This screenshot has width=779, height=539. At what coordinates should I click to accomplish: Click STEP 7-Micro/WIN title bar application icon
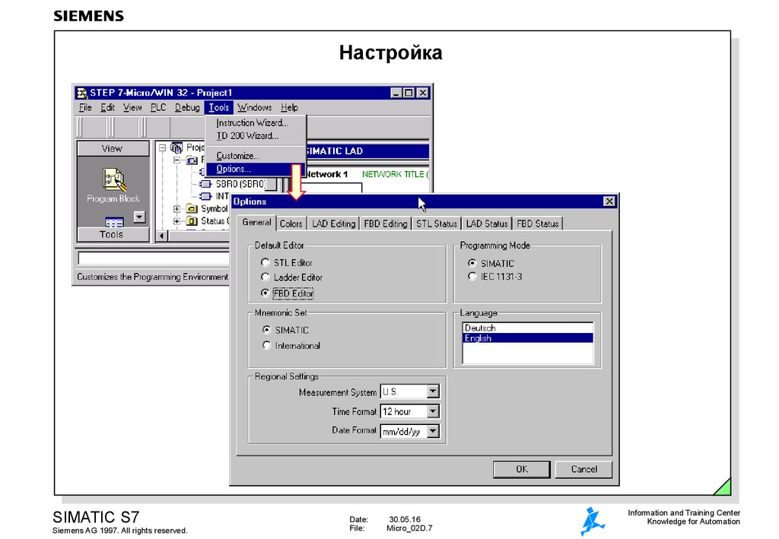pyautogui.click(x=81, y=93)
